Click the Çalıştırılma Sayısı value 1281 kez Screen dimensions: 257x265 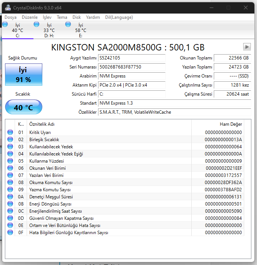(232, 85)
